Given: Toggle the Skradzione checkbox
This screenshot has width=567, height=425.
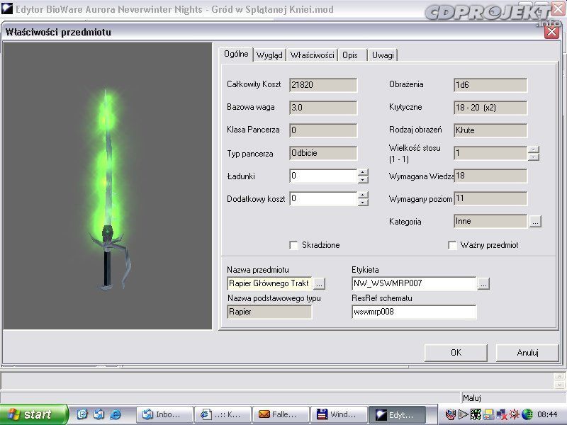Looking at the screenshot, I should [x=293, y=245].
